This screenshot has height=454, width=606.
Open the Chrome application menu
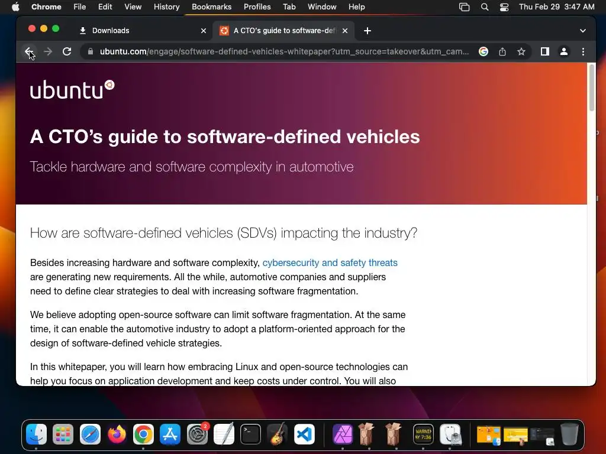pyautogui.click(x=46, y=7)
